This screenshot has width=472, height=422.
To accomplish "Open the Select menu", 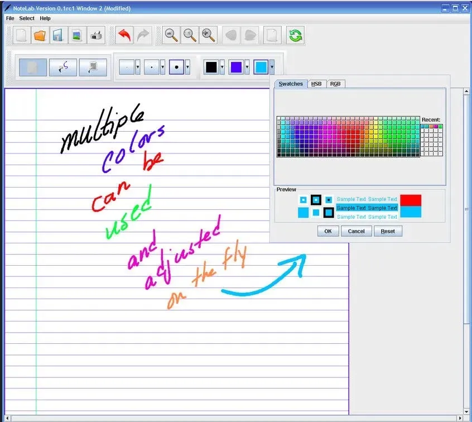I will click(x=26, y=18).
